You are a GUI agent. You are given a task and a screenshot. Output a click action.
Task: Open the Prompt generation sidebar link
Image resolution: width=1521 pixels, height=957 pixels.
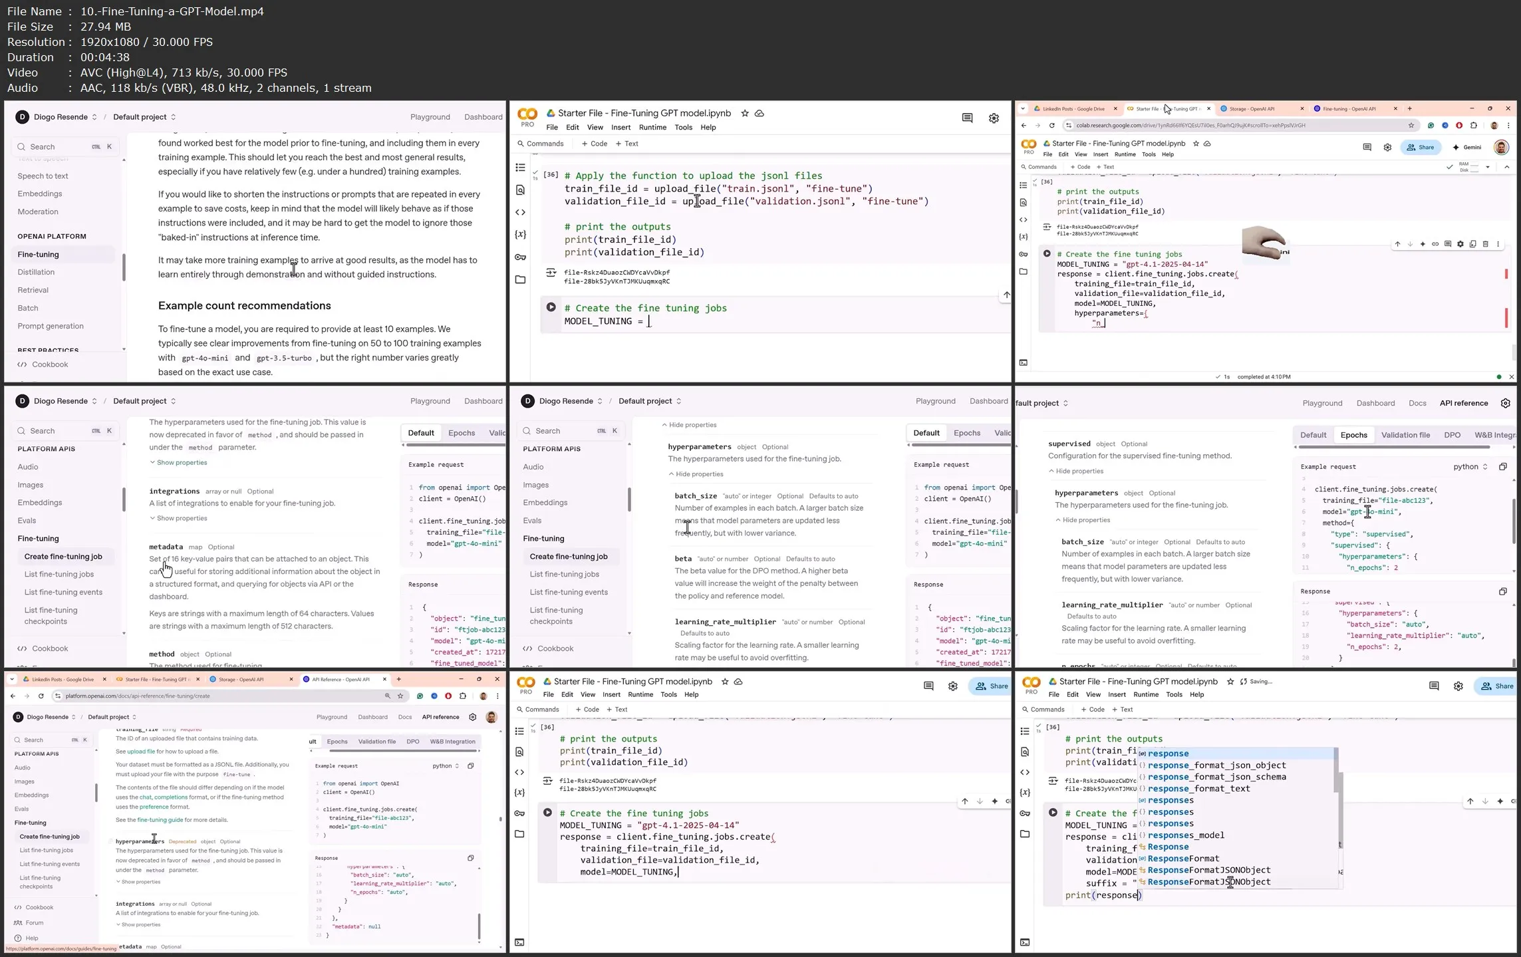click(x=51, y=326)
